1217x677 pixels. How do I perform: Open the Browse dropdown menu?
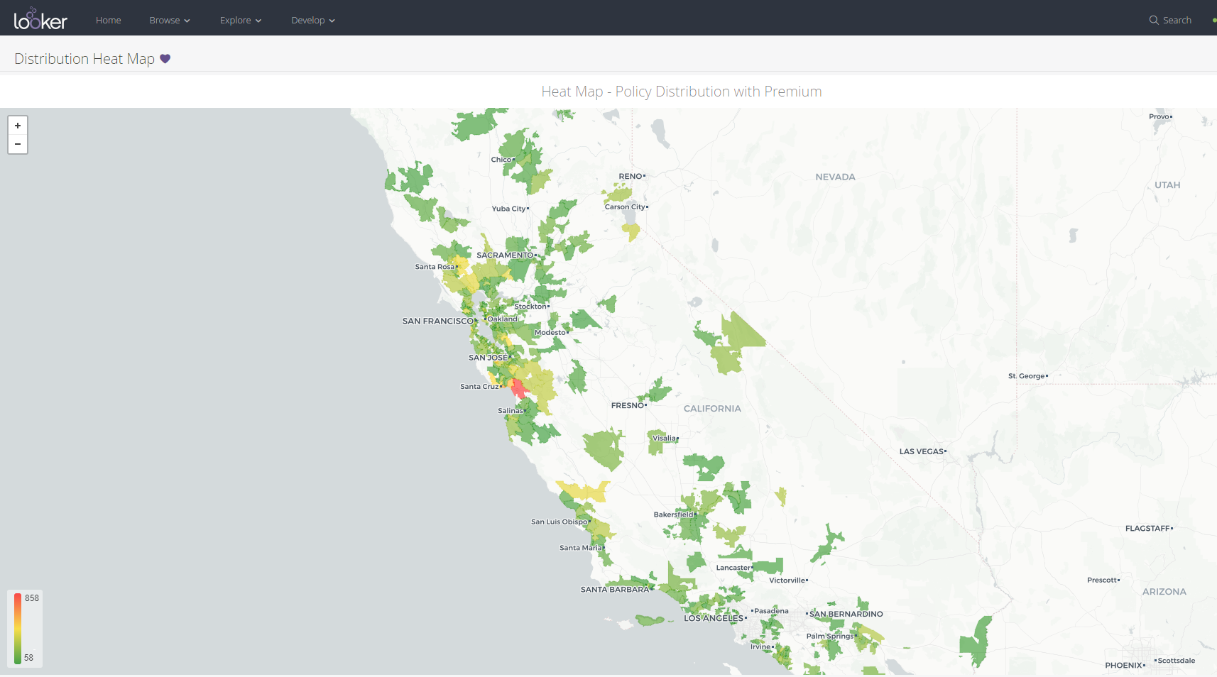pos(170,20)
